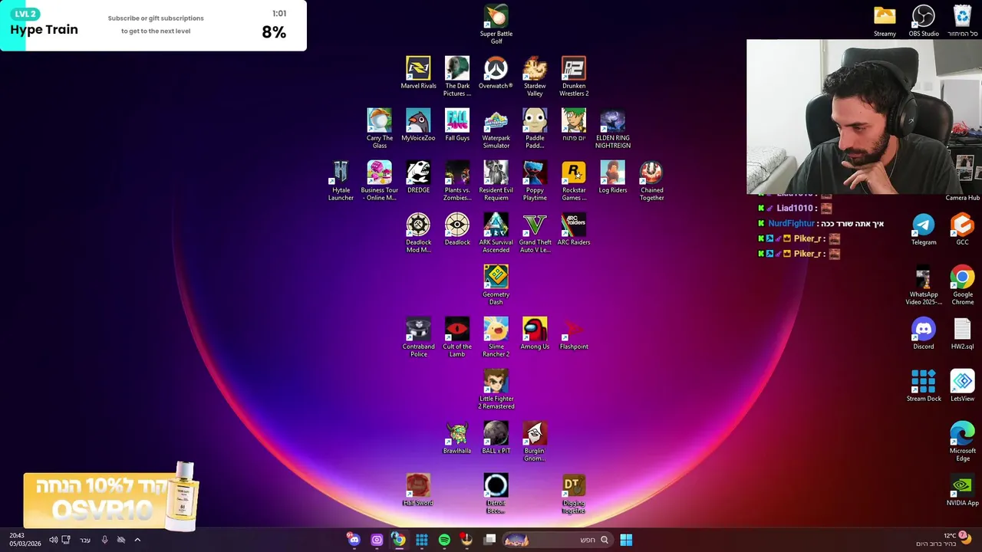Select the Grand Theft Auto V icon
Screen dimensions: 982x552
(x=535, y=233)
